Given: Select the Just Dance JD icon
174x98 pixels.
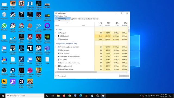Looking at the screenshot, I should (x=30, y=49).
